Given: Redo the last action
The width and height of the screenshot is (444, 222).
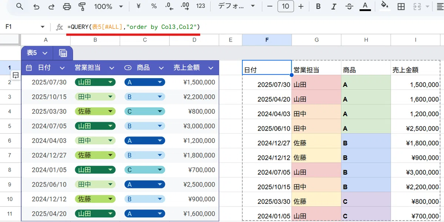Looking at the screenshot, I should pos(51,7).
